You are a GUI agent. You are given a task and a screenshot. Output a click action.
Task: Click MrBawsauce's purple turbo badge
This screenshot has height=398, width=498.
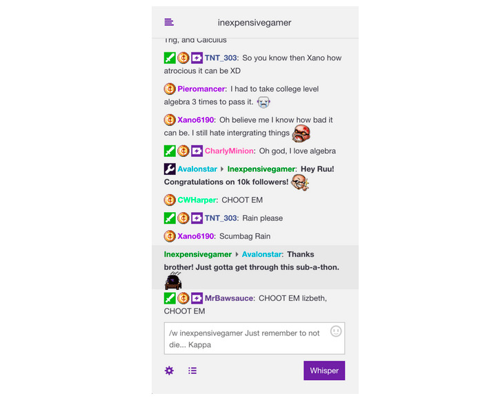pos(197,298)
